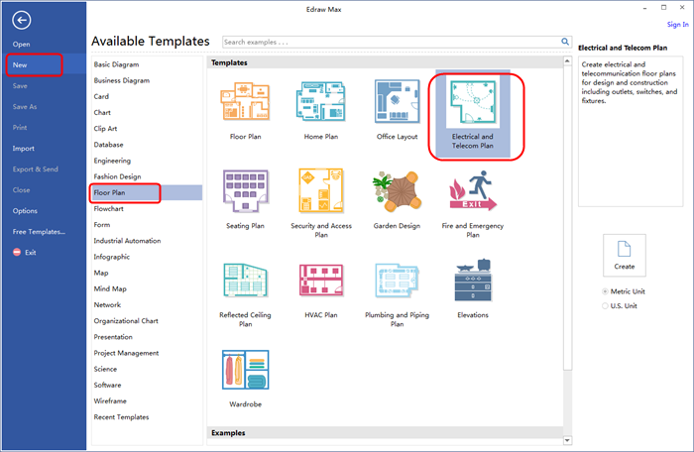
Task: Choose the HVAC Plan template
Action: pyautogui.click(x=321, y=281)
